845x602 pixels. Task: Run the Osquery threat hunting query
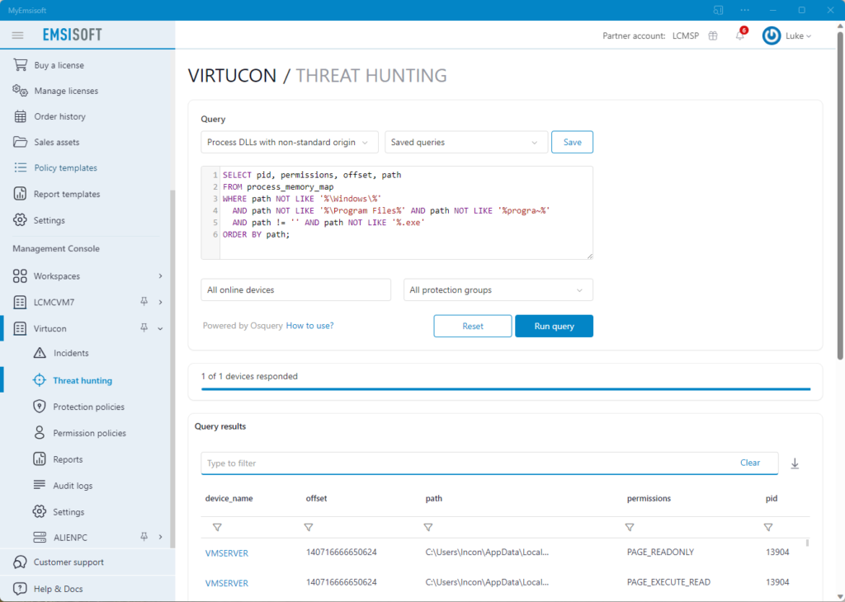tap(554, 326)
